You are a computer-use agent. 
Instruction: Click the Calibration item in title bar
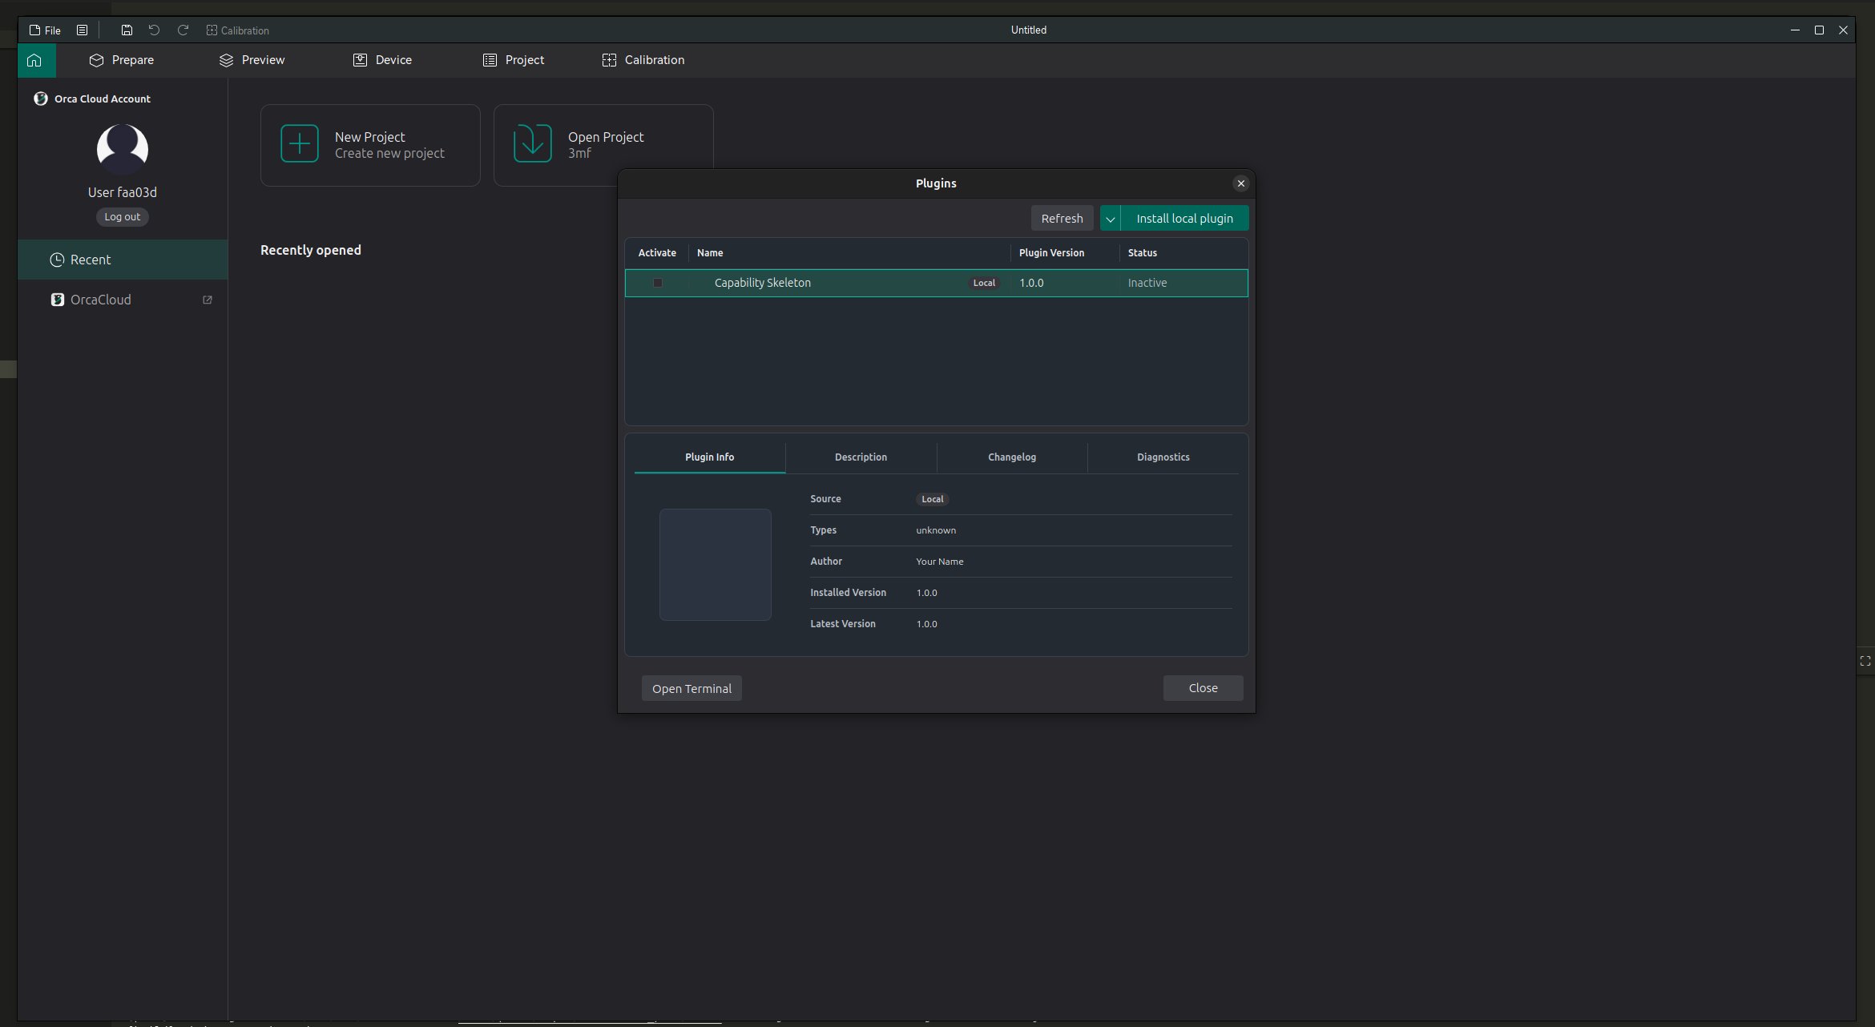[238, 30]
